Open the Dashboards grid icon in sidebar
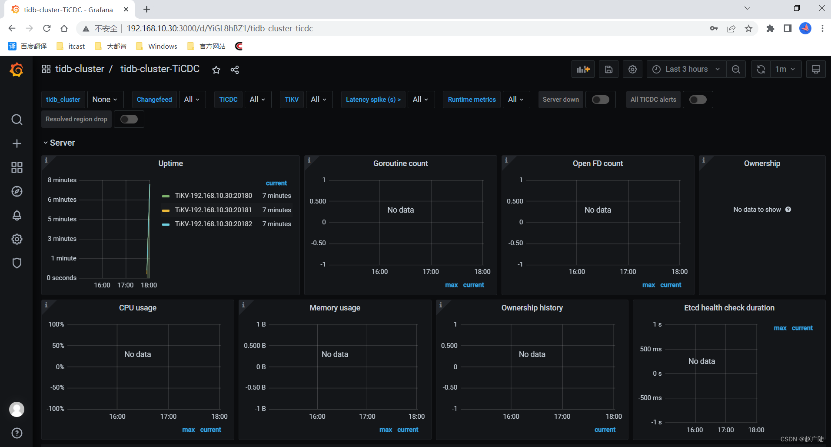 (17, 167)
